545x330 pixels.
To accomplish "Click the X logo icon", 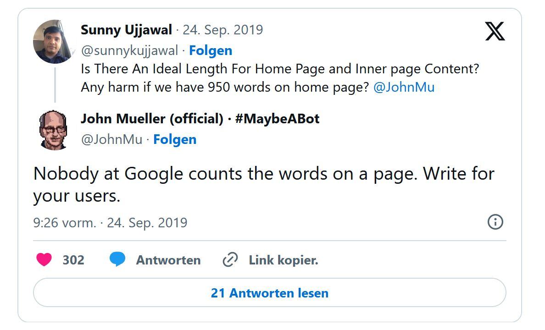I will click(495, 31).
